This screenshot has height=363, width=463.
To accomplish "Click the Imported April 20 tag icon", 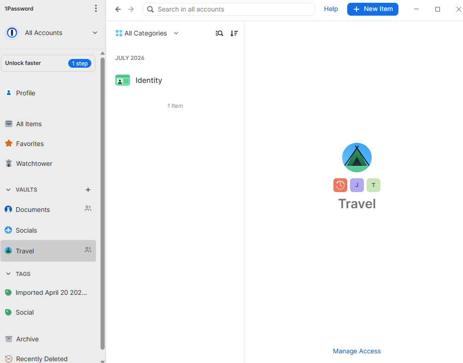I will (x=8, y=293).
